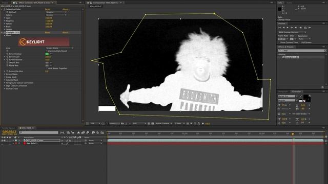
Task: Use the Alpha Bias eyedropper
Action: coord(51,65)
